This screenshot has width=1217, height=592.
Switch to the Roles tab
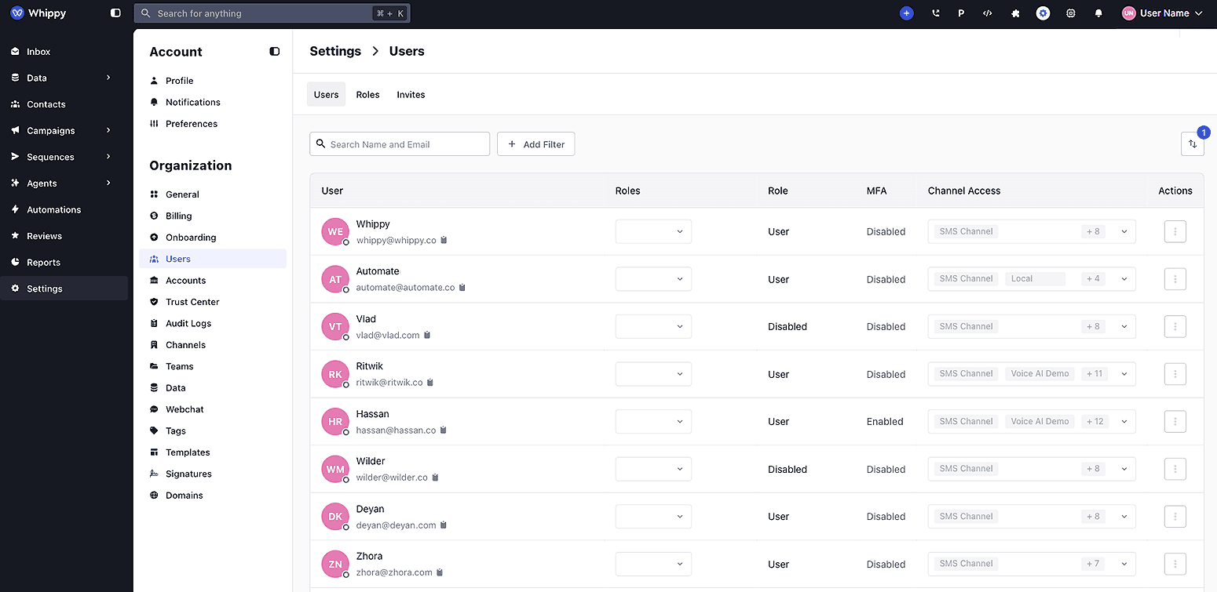point(367,94)
